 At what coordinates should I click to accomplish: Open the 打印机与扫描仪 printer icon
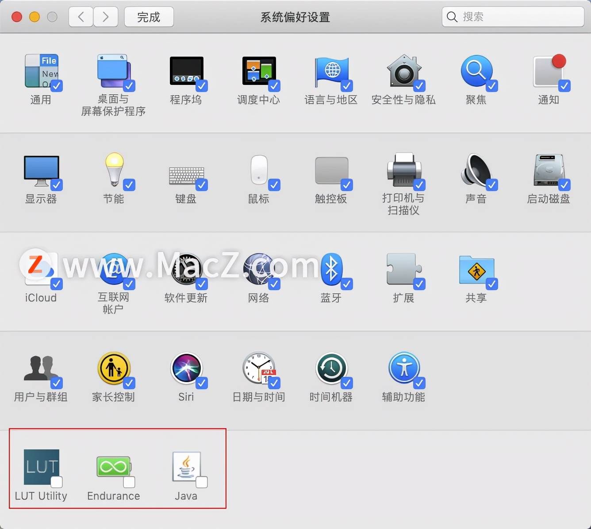(x=404, y=169)
